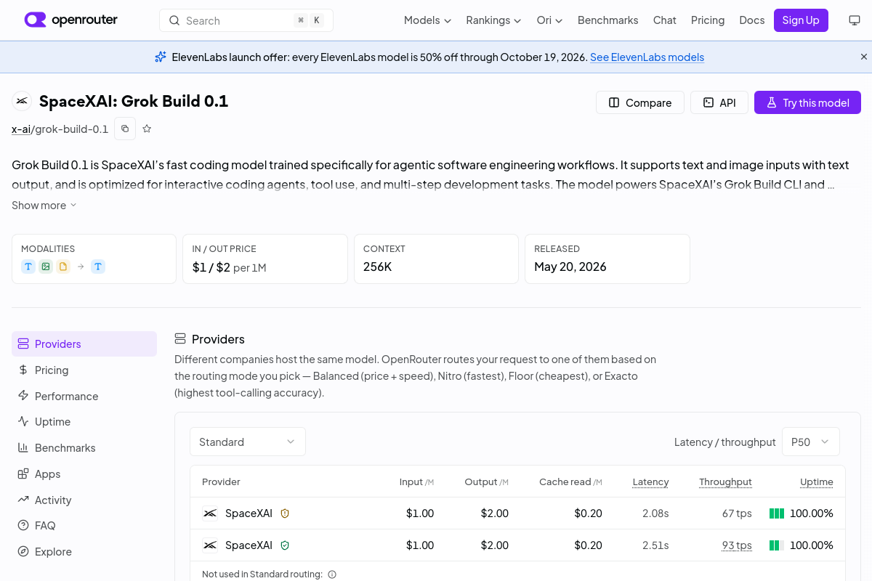Viewport: 872px width, 581px height.
Task: Click the green shield icon in the 2.51s row
Action: 285,545
